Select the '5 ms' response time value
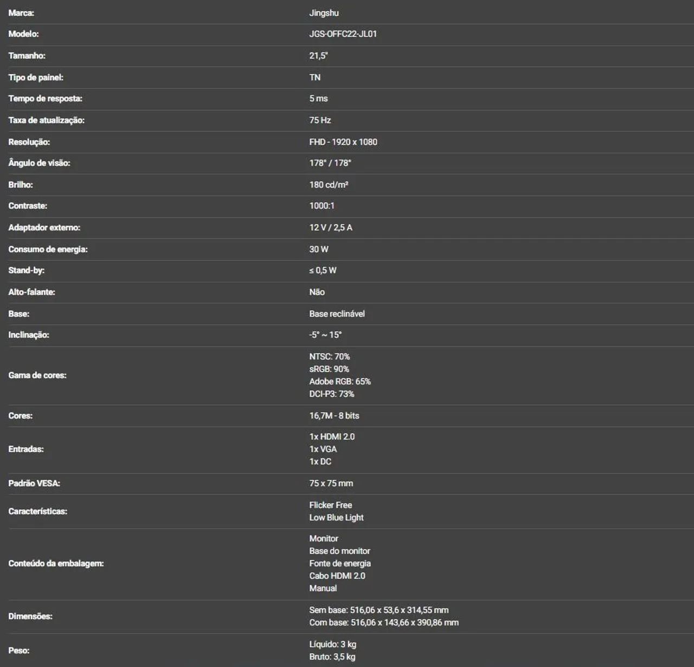Viewport: 694px width, 667px height. tap(318, 99)
